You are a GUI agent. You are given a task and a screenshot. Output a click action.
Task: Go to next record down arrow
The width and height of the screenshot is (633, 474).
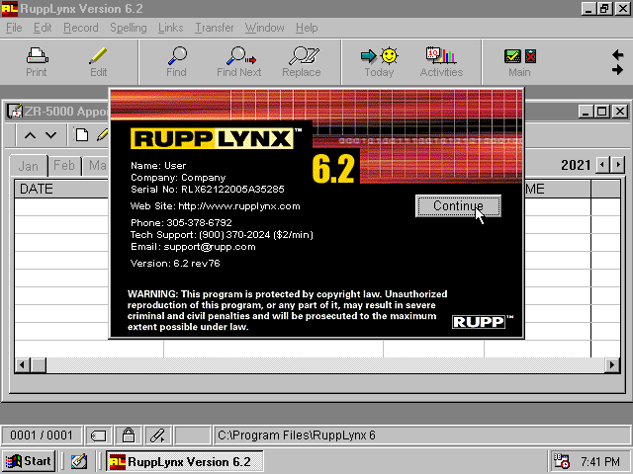(50, 135)
